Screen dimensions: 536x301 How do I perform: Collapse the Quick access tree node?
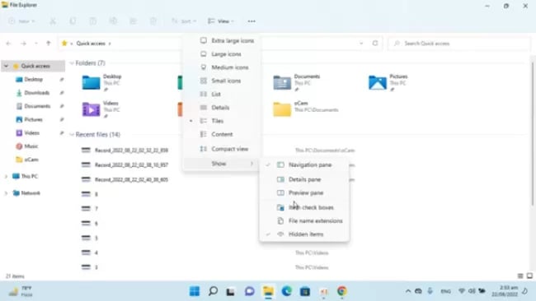6,66
